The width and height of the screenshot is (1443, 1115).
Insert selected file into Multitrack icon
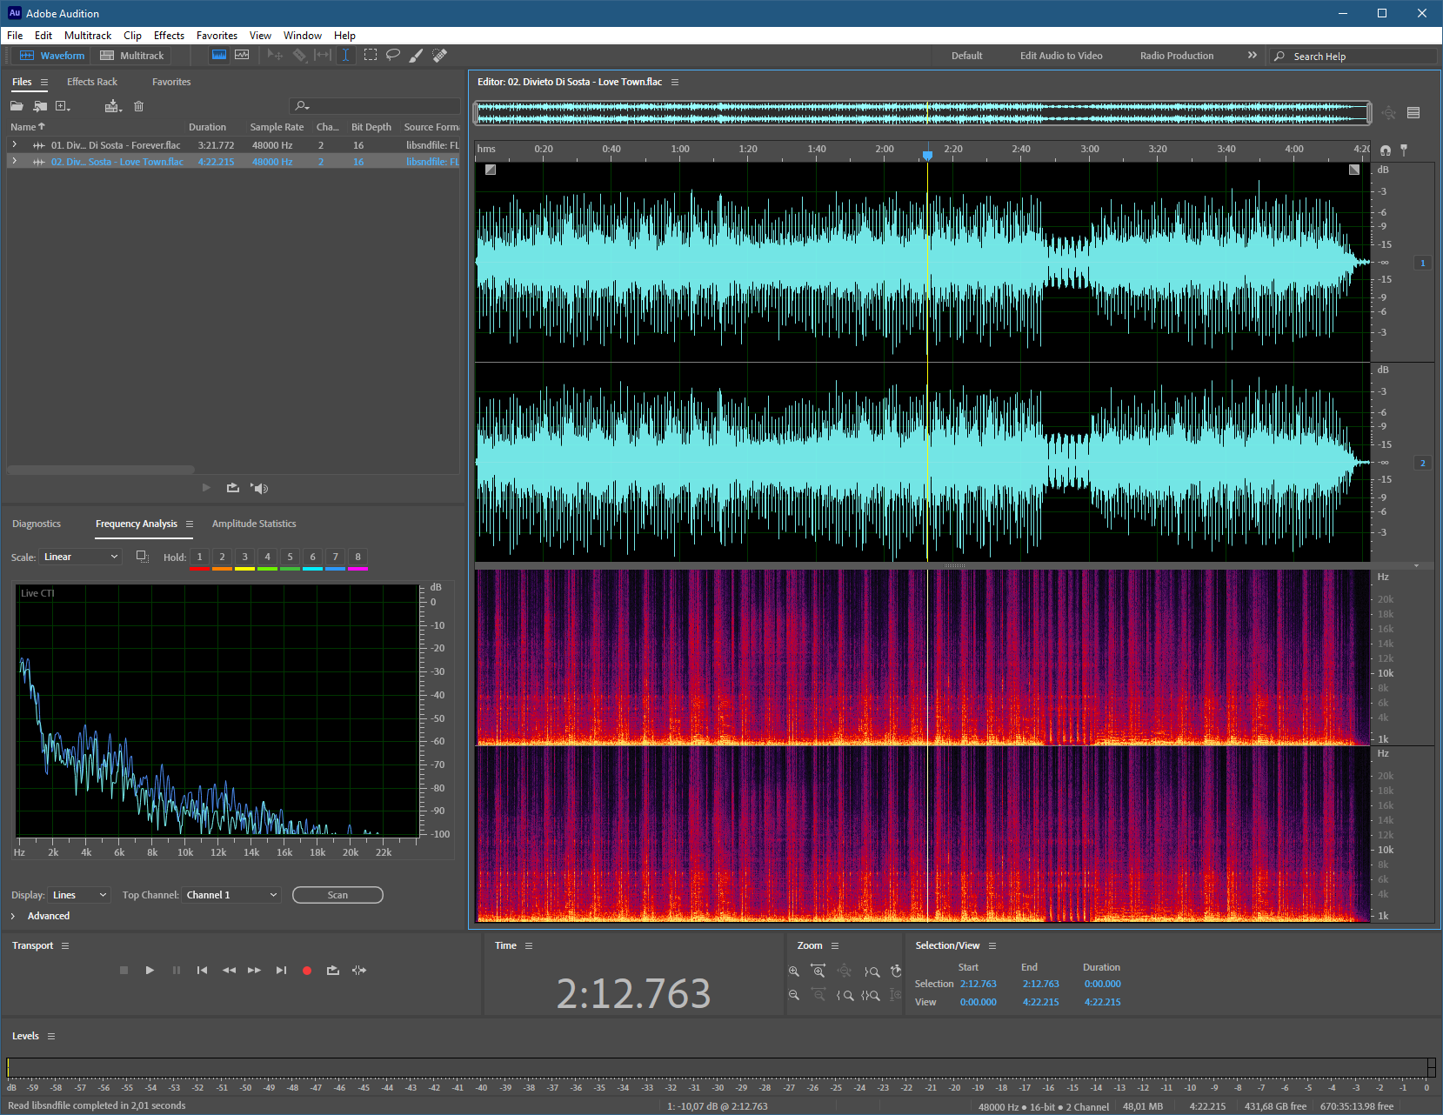tap(113, 106)
